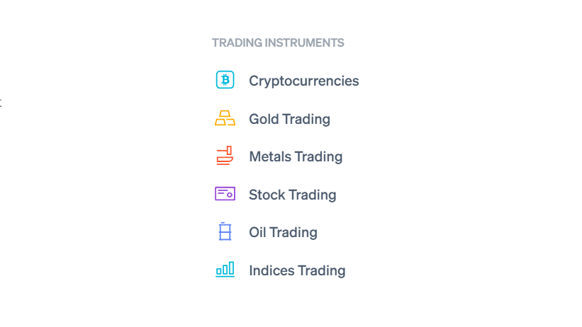Screen dimensions: 582x327
Task: Click the blue Bitcoin icon for Cryptocurrencies
Action: point(225,80)
